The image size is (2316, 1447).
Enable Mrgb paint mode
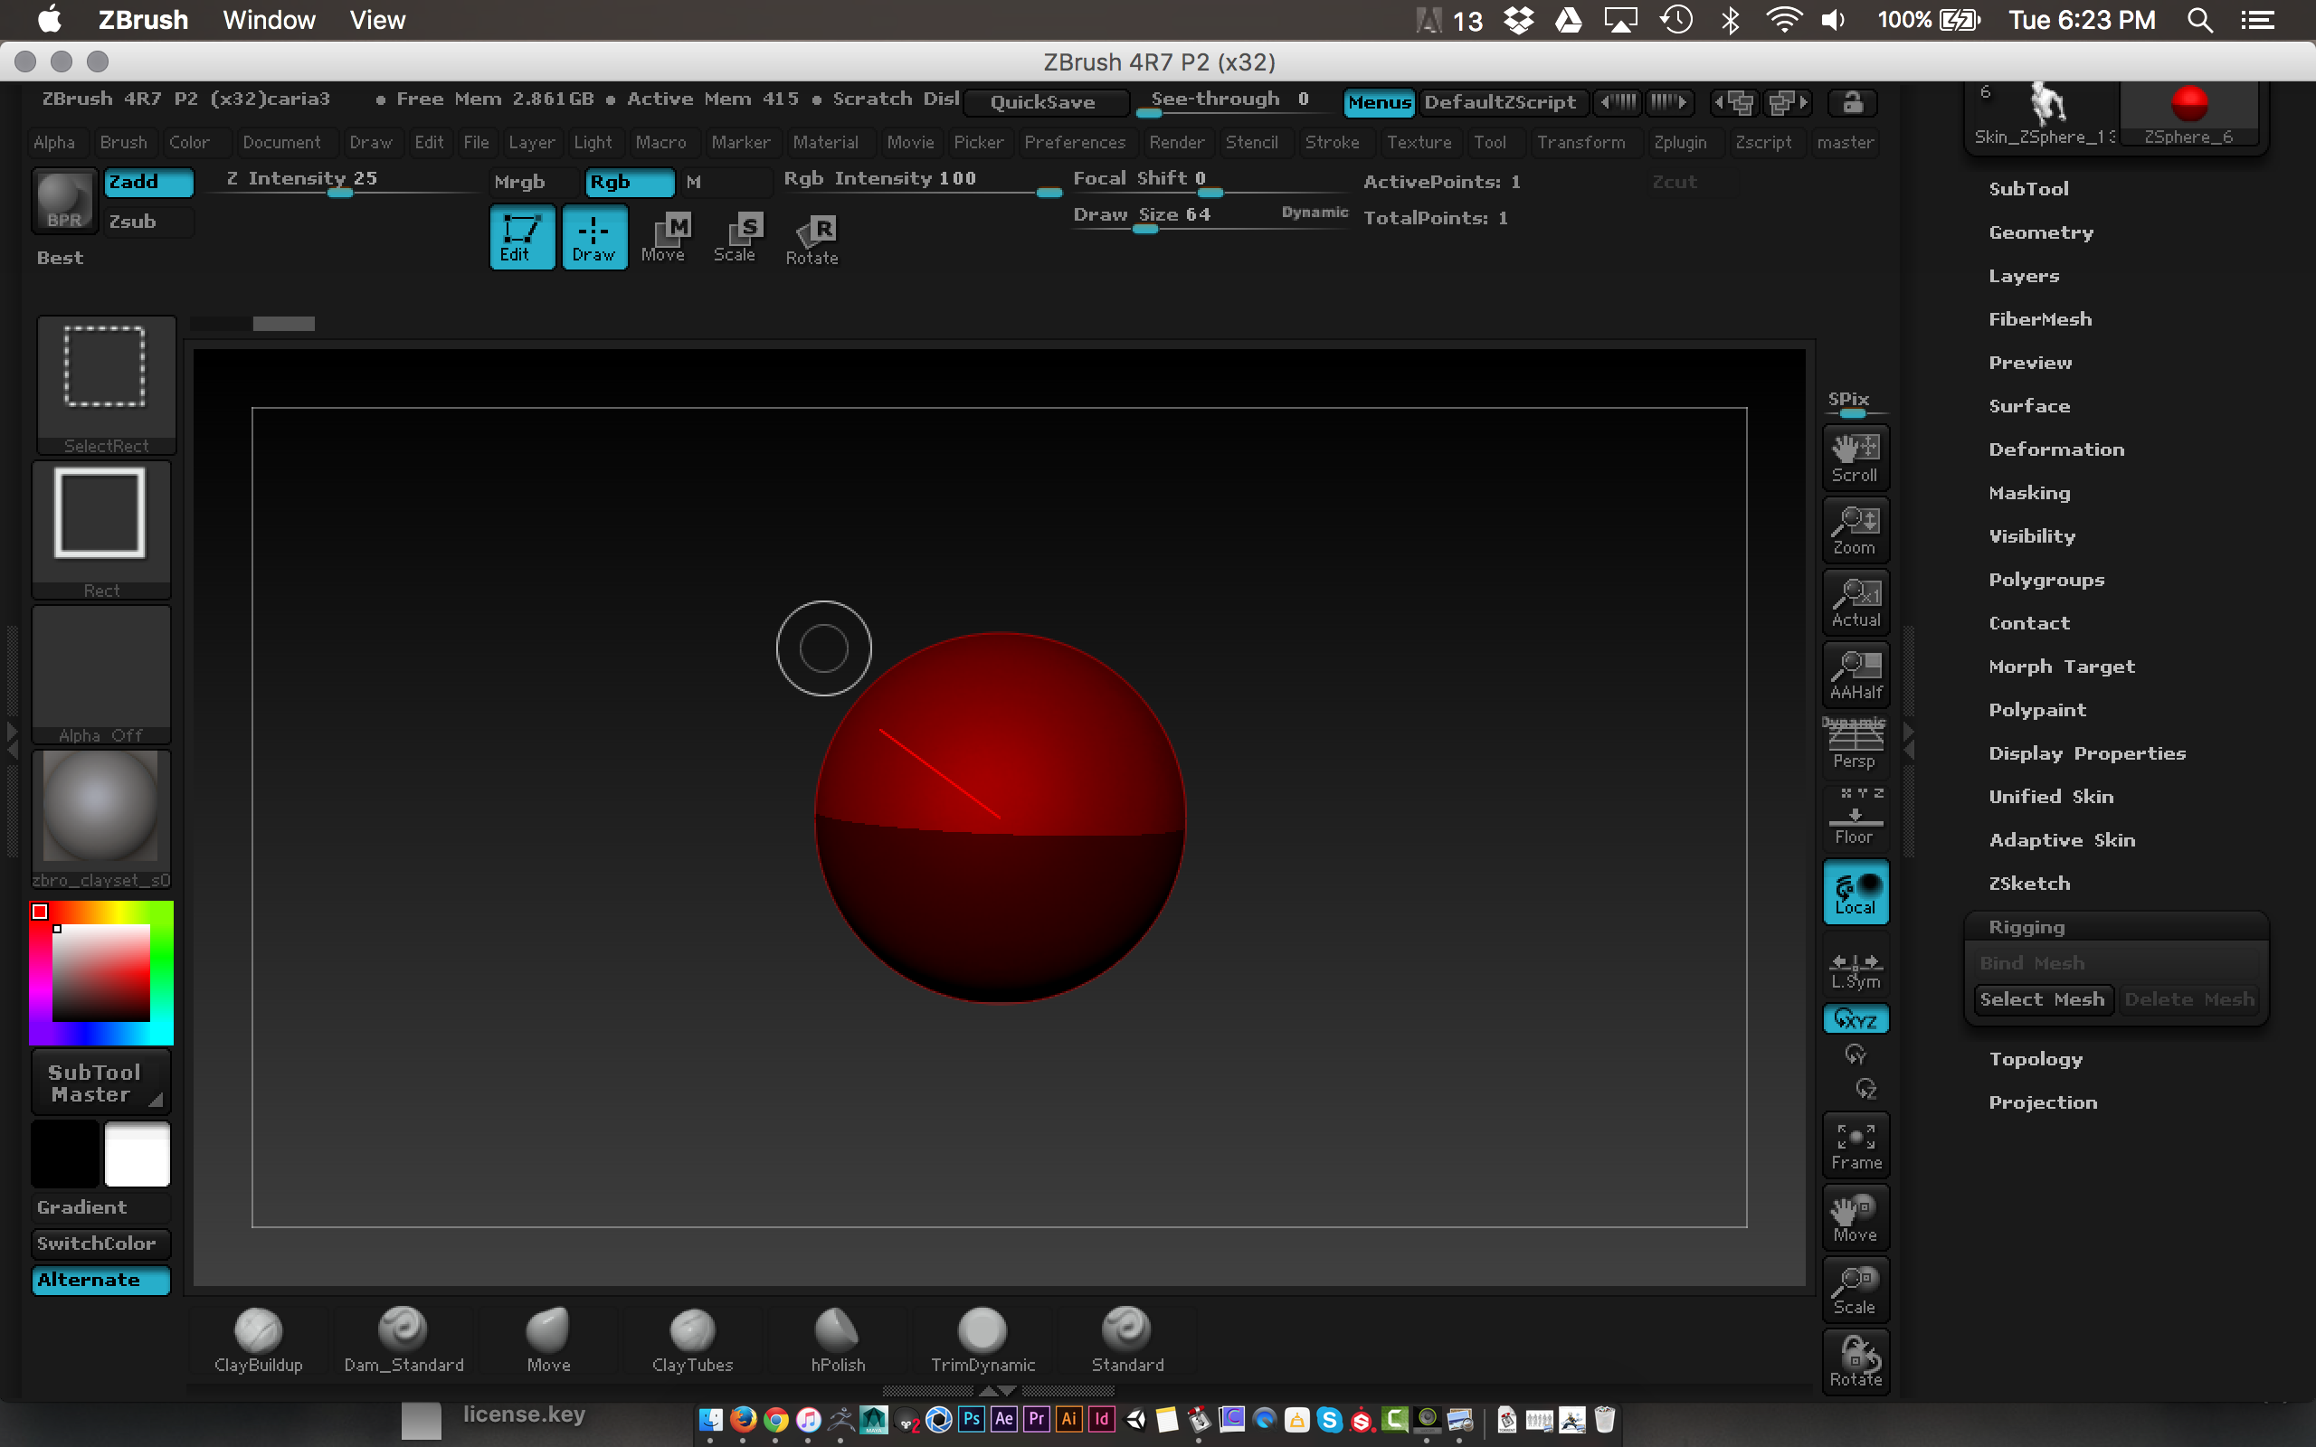pos(532,182)
